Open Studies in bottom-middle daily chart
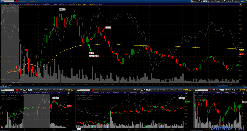The image size is (247, 131). [x=170, y=90]
